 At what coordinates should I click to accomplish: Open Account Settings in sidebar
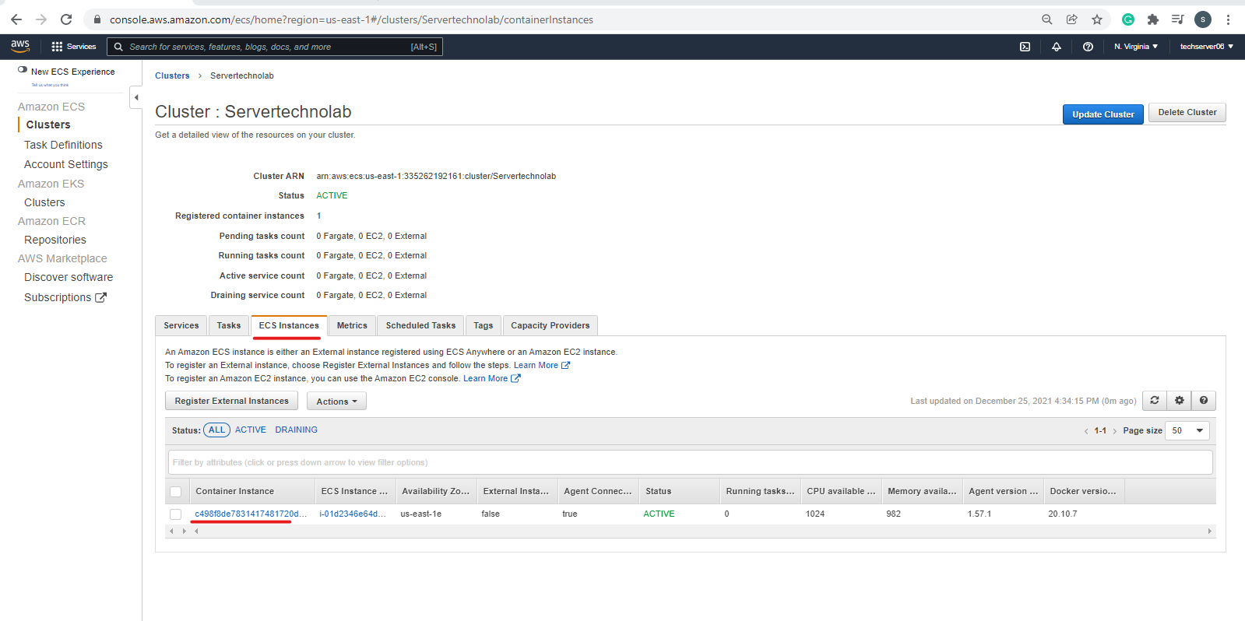[x=66, y=164]
